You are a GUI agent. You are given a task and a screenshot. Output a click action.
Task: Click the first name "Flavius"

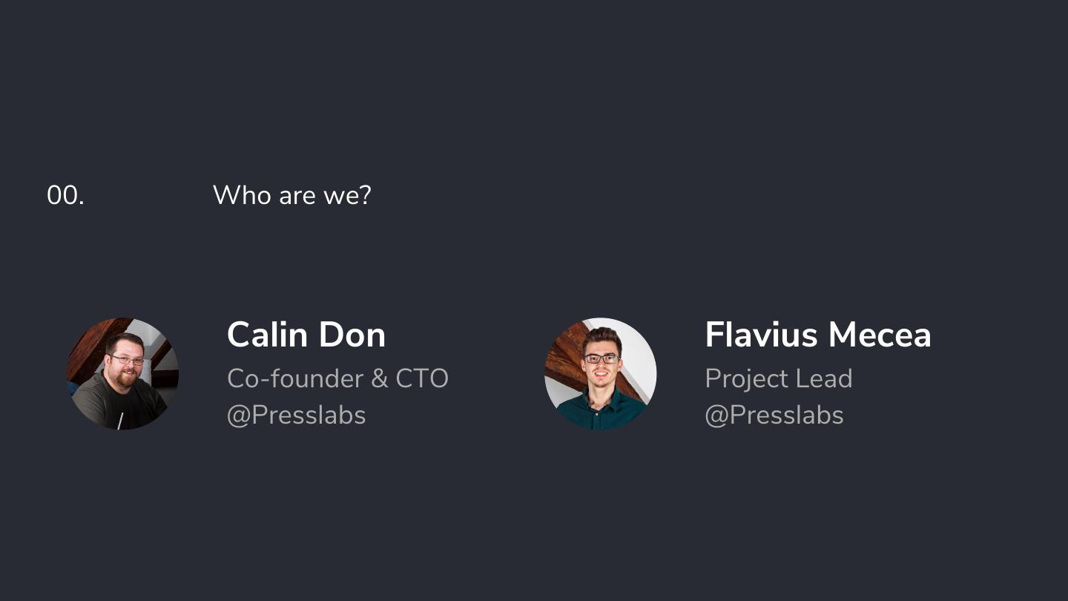click(x=762, y=335)
